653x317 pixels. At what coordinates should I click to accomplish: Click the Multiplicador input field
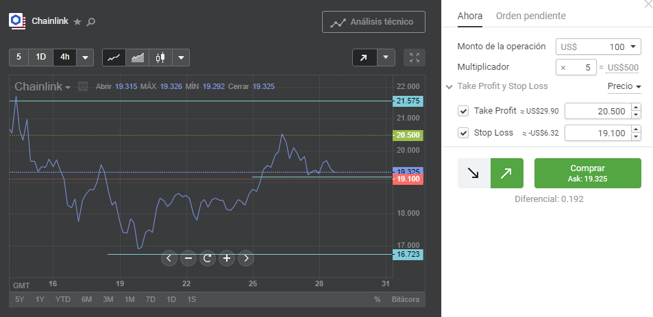point(576,67)
